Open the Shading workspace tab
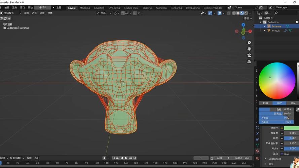This screenshot has height=168, width=299. (147, 8)
